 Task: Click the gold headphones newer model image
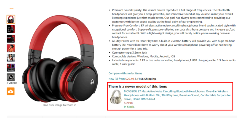tap(116, 97)
